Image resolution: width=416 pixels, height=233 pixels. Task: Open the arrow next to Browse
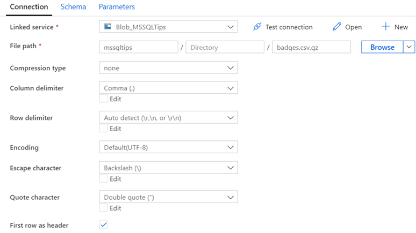410,47
